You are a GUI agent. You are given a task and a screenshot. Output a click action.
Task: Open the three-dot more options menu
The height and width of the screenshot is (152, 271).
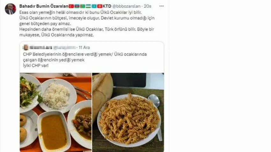161,6
